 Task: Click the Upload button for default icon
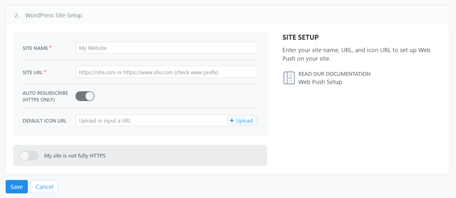pos(242,121)
